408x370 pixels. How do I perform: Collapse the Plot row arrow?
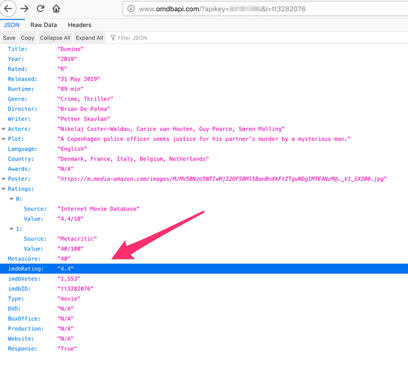(4, 139)
